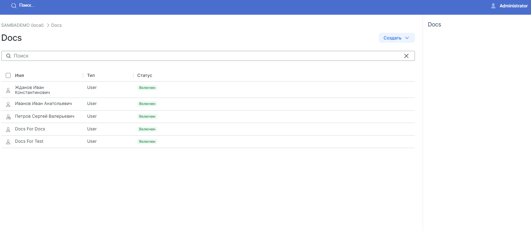Clear the search field with the X icon

coord(406,56)
